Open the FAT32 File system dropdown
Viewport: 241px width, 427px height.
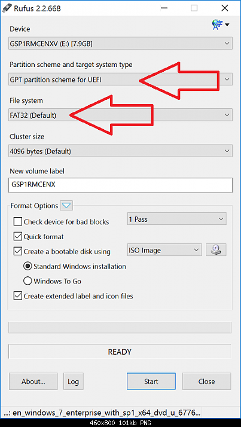point(120,115)
